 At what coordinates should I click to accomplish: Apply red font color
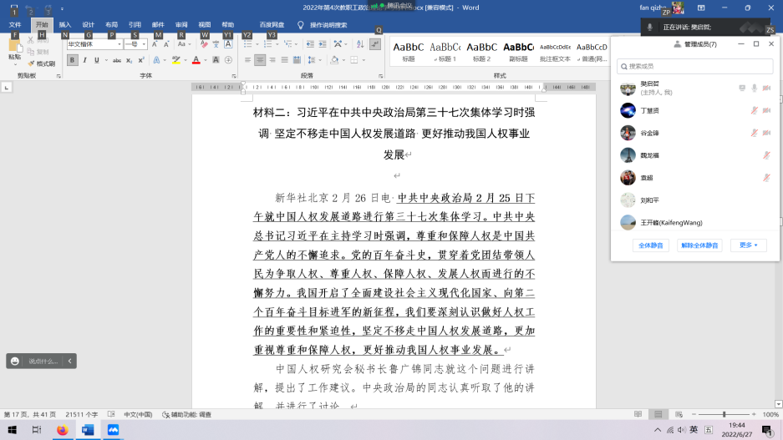click(x=196, y=60)
